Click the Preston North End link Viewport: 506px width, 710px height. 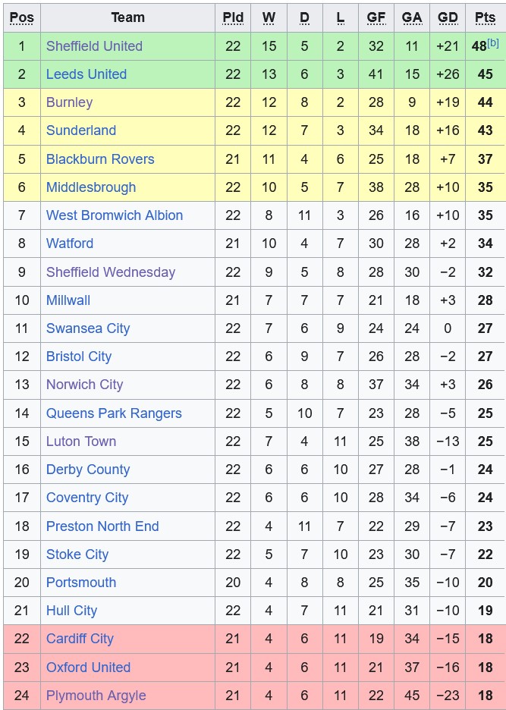(x=102, y=526)
